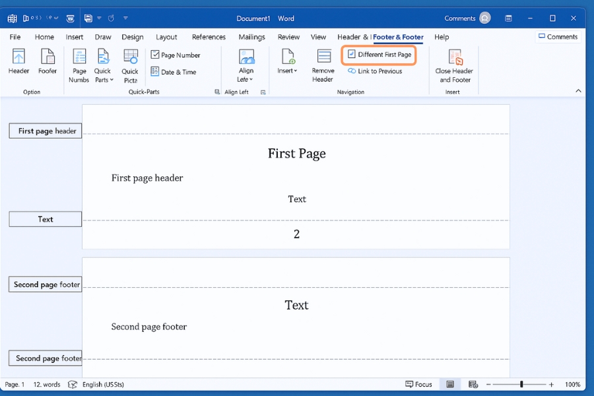This screenshot has width=594, height=396.
Task: Click Close Header and Footer icon
Action: coord(455,57)
